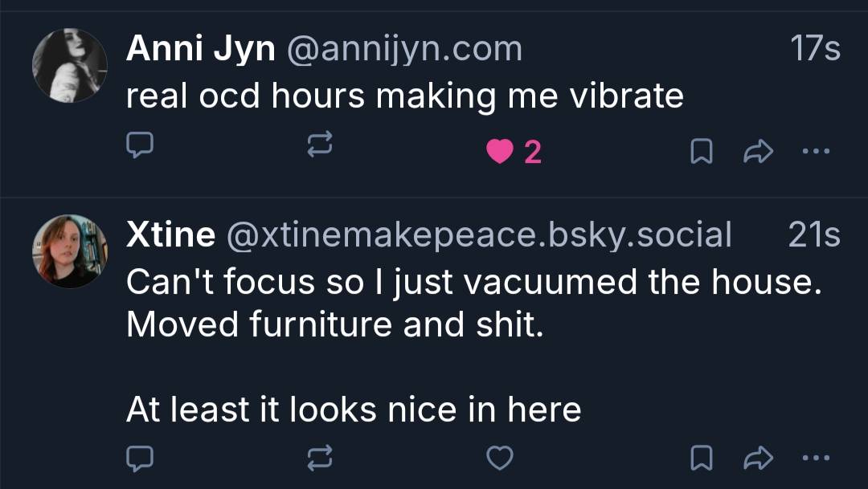Viewport: 868px width, 489px height.
Task: Unlike Anni Jyn's post with pink heart
Action: pyautogui.click(x=500, y=151)
